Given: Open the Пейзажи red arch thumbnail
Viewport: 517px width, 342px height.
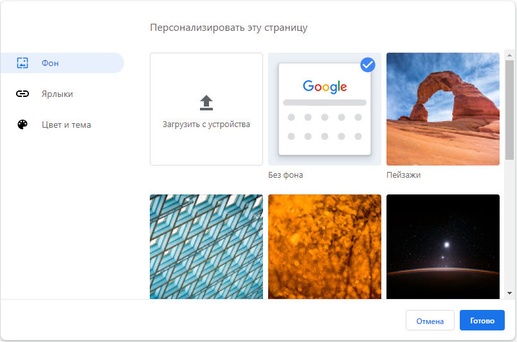Looking at the screenshot, I should click(x=443, y=109).
